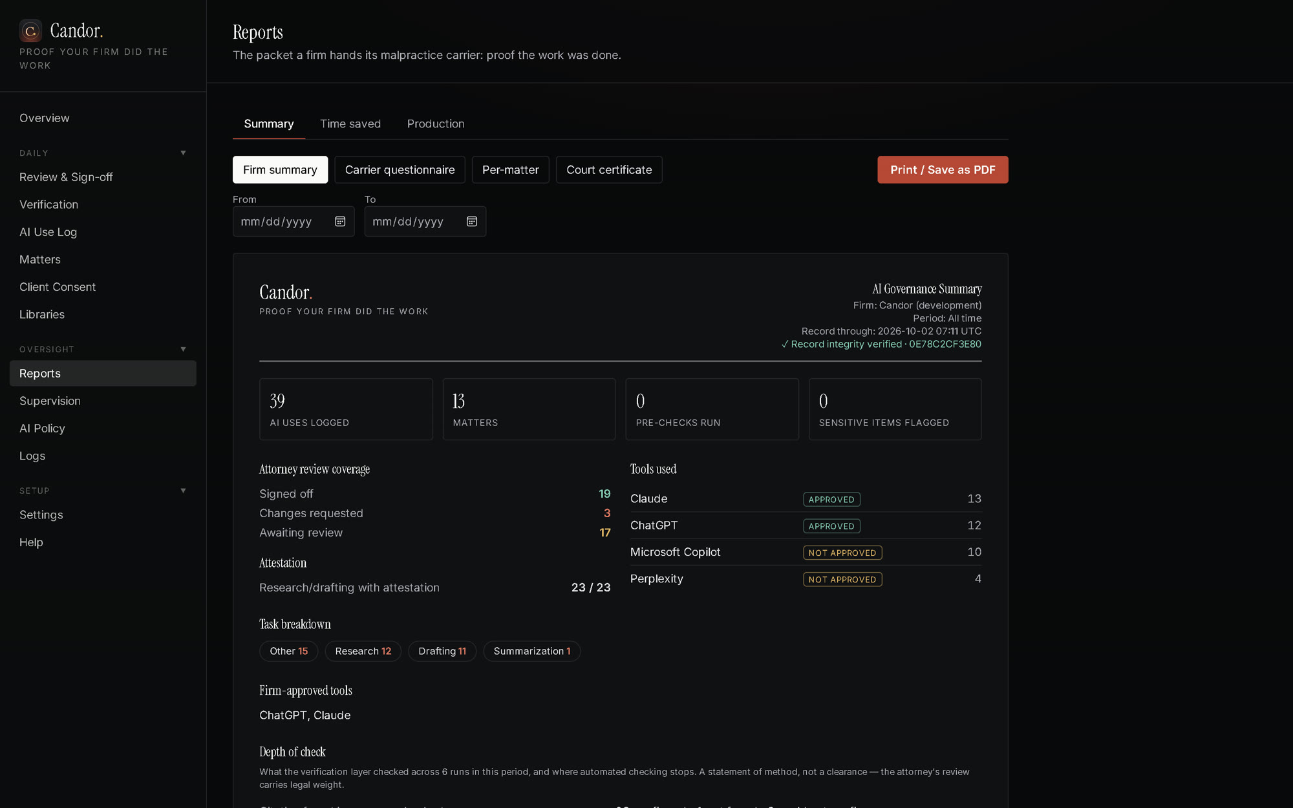Image resolution: width=1293 pixels, height=808 pixels.
Task: Select the Firm summary report
Action: pyautogui.click(x=280, y=170)
